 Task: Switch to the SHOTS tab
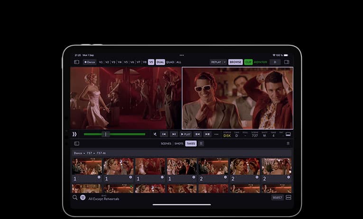[x=179, y=143]
